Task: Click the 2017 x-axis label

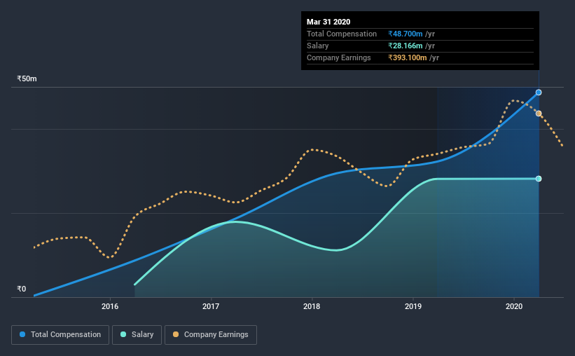Action: (x=211, y=306)
